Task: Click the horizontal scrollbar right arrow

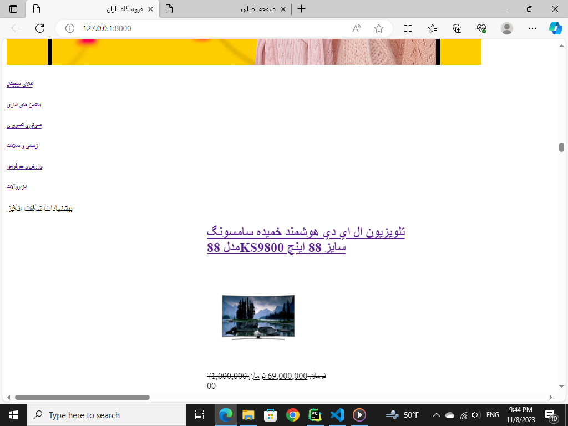Action: click(551, 397)
